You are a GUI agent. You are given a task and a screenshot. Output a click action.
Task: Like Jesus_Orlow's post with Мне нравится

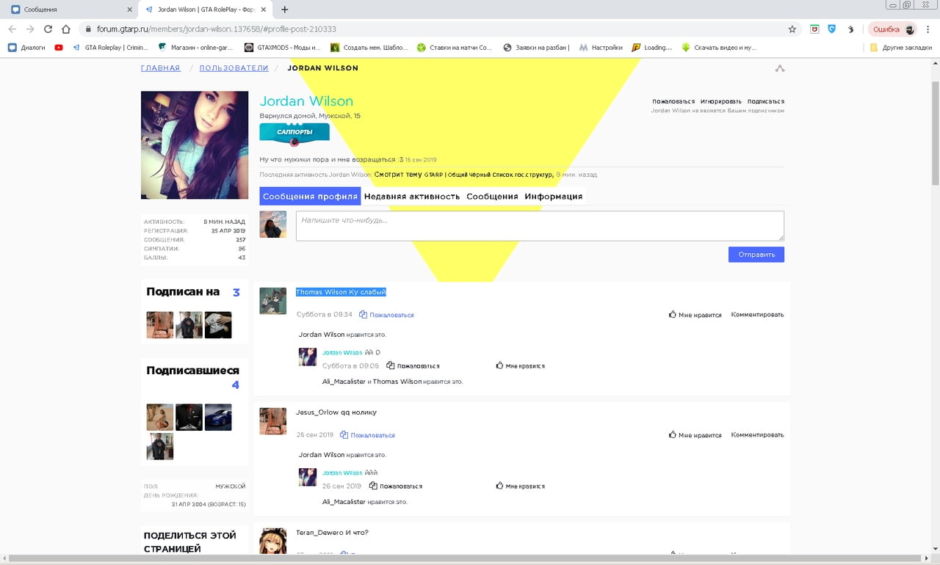[695, 435]
